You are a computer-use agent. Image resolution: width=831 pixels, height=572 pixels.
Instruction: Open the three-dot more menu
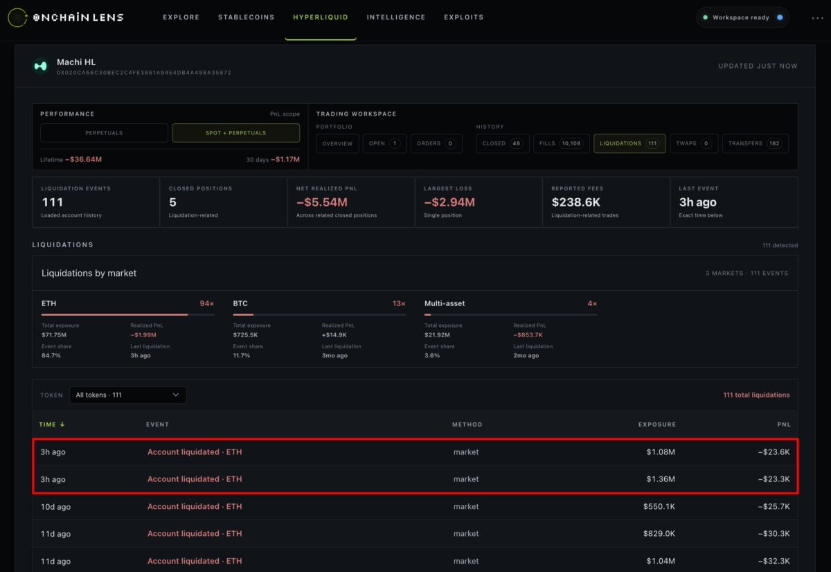(x=817, y=17)
